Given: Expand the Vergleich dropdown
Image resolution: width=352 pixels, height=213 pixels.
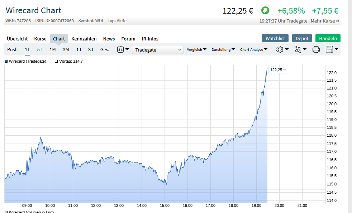Looking at the screenshot, I should [196, 49].
